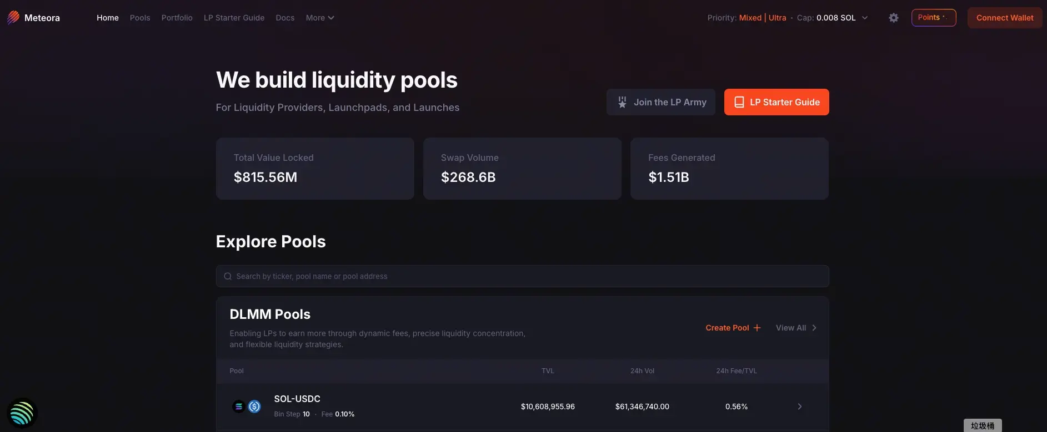Image resolution: width=1047 pixels, height=432 pixels.
Task: Click the USDC token icon
Action: [x=254, y=406]
